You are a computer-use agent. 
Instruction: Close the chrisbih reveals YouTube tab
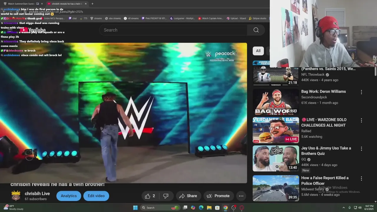pyautogui.click(x=86, y=4)
